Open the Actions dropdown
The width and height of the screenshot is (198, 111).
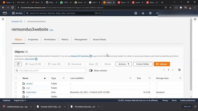pyautogui.click(x=124, y=64)
